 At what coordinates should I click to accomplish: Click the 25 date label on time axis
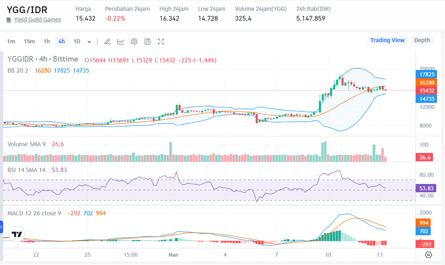point(87,255)
